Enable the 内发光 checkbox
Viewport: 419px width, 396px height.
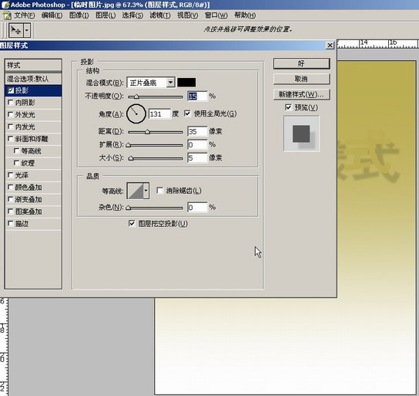[11, 127]
